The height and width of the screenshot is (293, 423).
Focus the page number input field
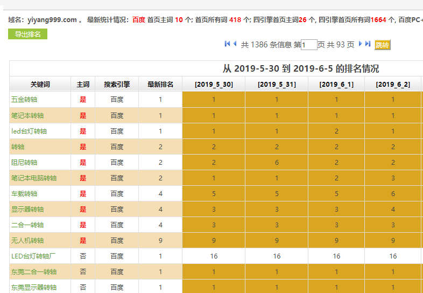309,45
